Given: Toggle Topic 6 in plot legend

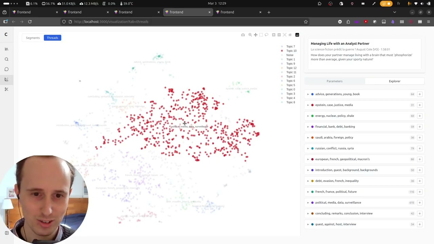Looking at the screenshot, I should [x=288, y=81].
